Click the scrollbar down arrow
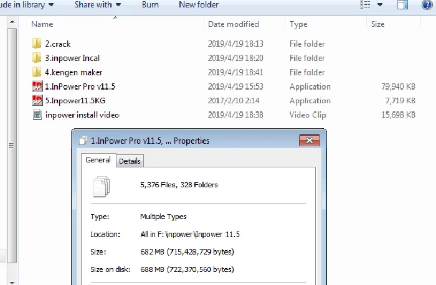Viewport: 436px width, 285px height. click(12, 282)
